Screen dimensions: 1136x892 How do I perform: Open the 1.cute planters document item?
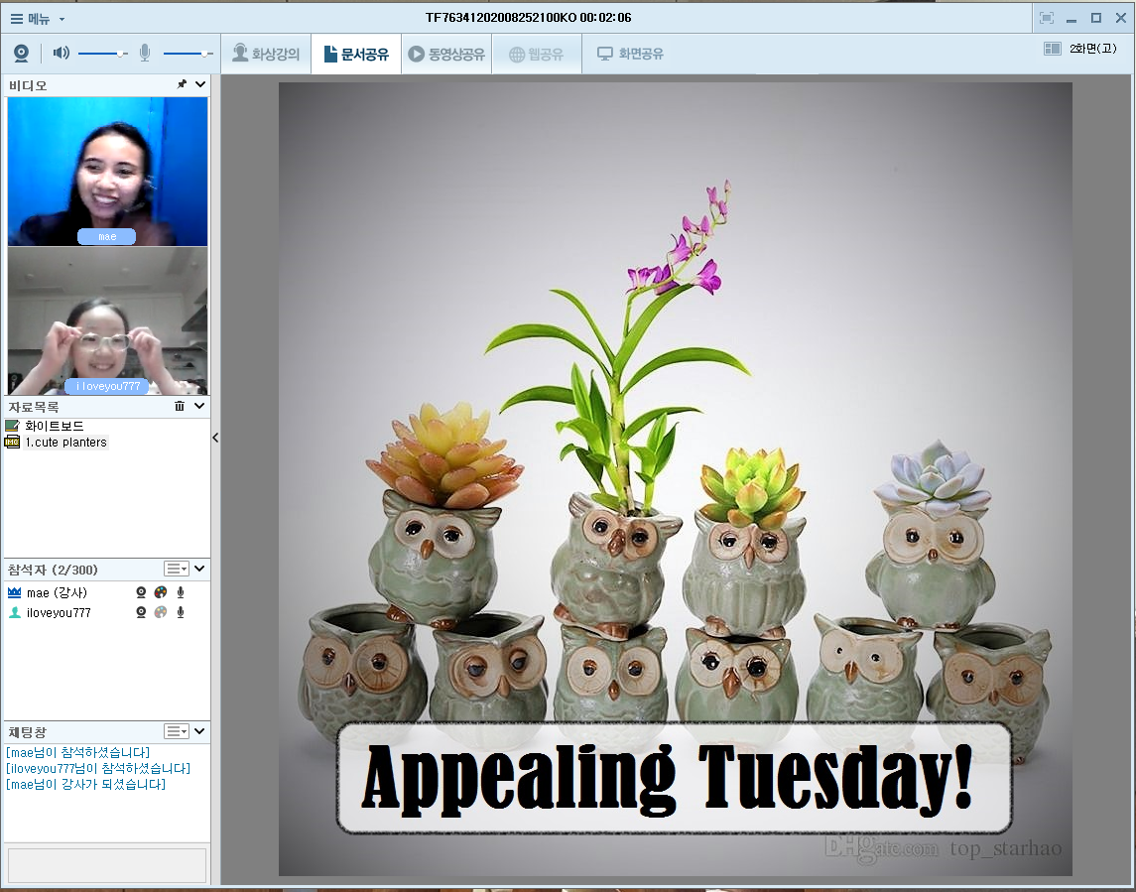[65, 443]
